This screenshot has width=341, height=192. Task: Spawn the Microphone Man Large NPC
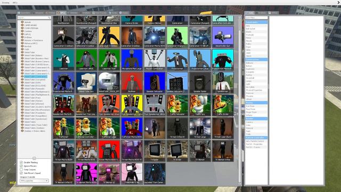[132, 60]
